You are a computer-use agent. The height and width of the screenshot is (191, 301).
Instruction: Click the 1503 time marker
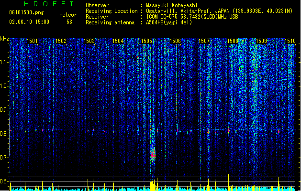click(89, 41)
